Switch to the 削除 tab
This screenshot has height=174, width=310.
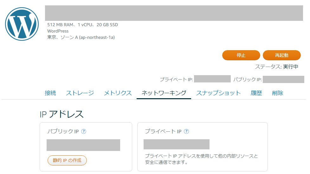278,93
